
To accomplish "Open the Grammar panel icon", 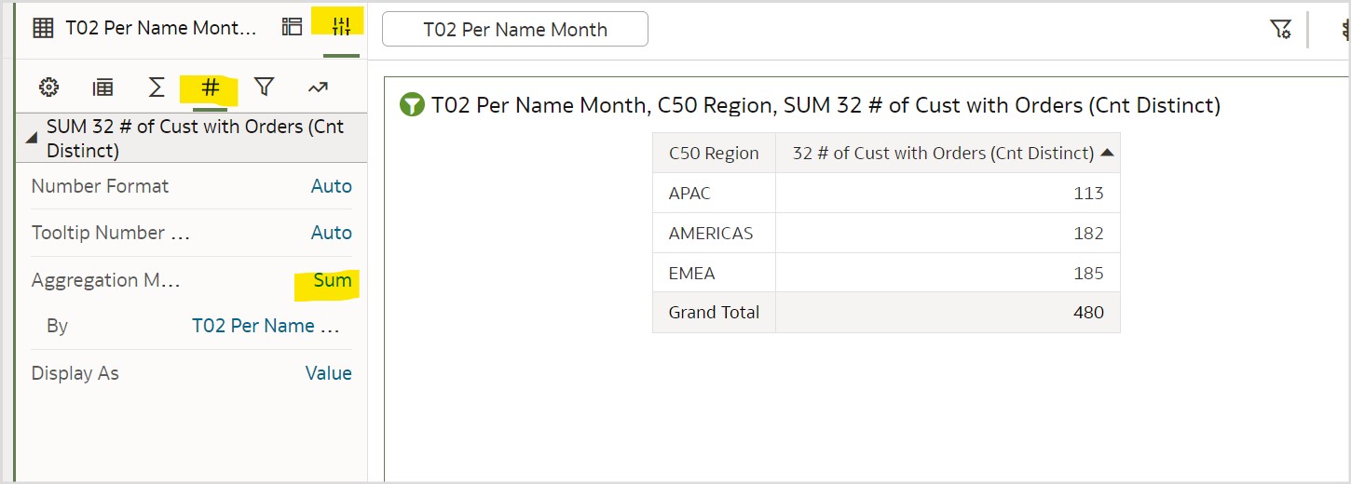I will pos(293,27).
